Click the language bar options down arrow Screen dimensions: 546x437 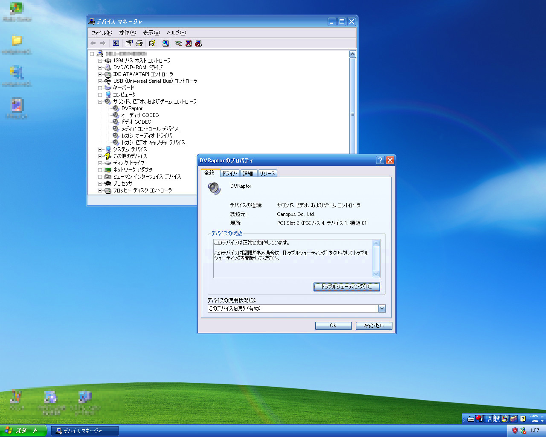coord(542,421)
